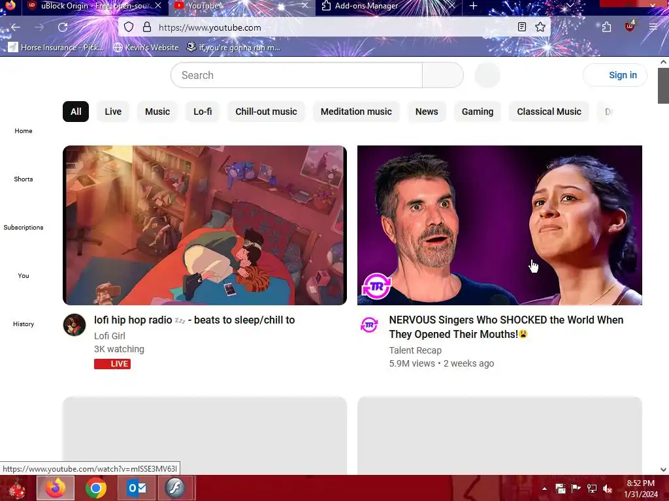Close the uBlock Origin tab
669x501 pixels.
point(158,6)
